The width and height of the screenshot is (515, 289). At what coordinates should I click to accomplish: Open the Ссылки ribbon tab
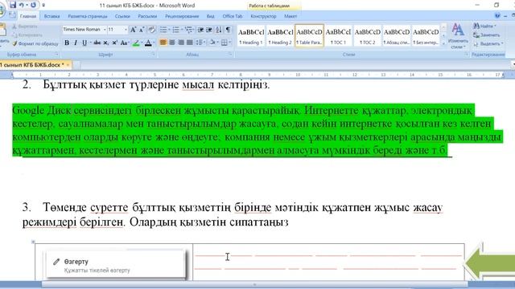[x=122, y=16]
